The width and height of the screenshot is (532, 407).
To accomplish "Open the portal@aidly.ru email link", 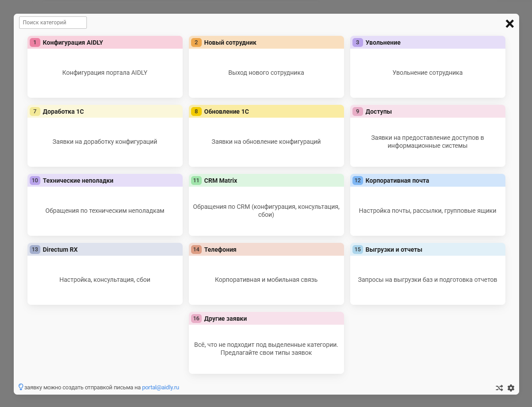I will tap(160, 388).
